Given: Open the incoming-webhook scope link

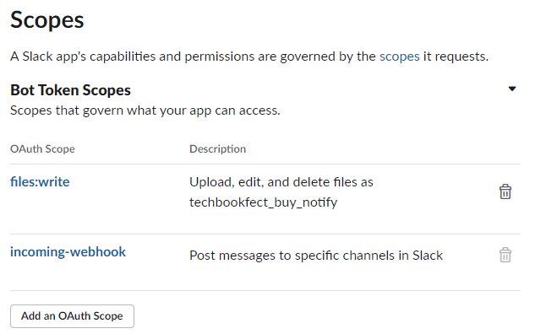Looking at the screenshot, I should point(68,252).
